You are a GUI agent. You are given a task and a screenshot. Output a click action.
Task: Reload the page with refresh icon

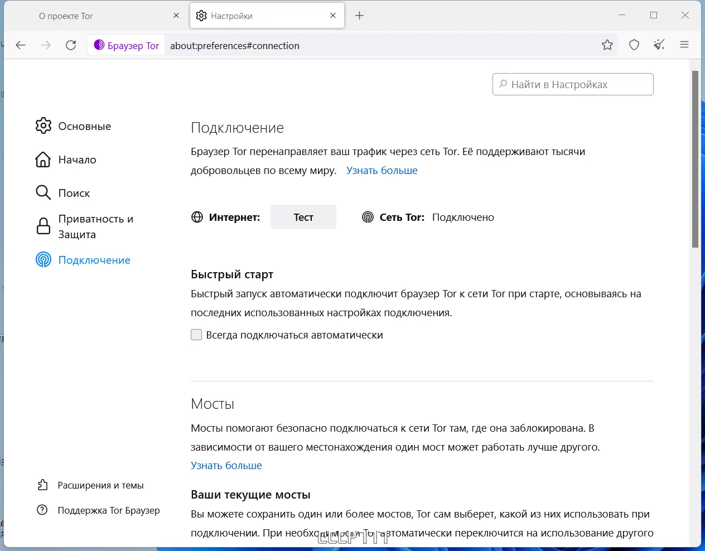point(71,45)
